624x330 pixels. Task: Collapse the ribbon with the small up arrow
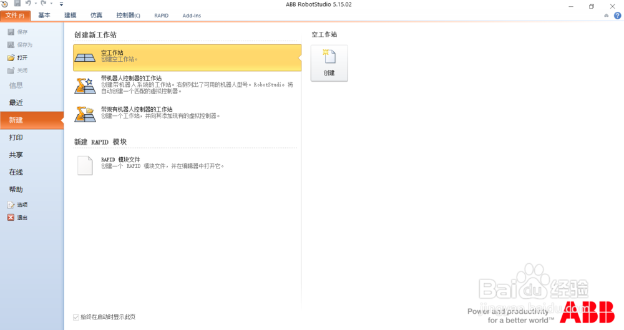pyautogui.click(x=606, y=16)
